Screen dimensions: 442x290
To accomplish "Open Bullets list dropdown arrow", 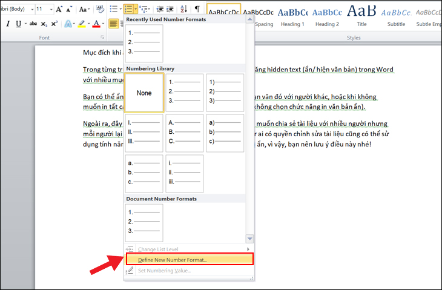I will click(x=120, y=9).
